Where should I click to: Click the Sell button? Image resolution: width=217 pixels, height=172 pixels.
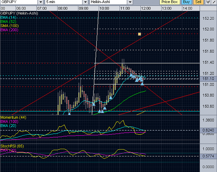pos(198,2)
